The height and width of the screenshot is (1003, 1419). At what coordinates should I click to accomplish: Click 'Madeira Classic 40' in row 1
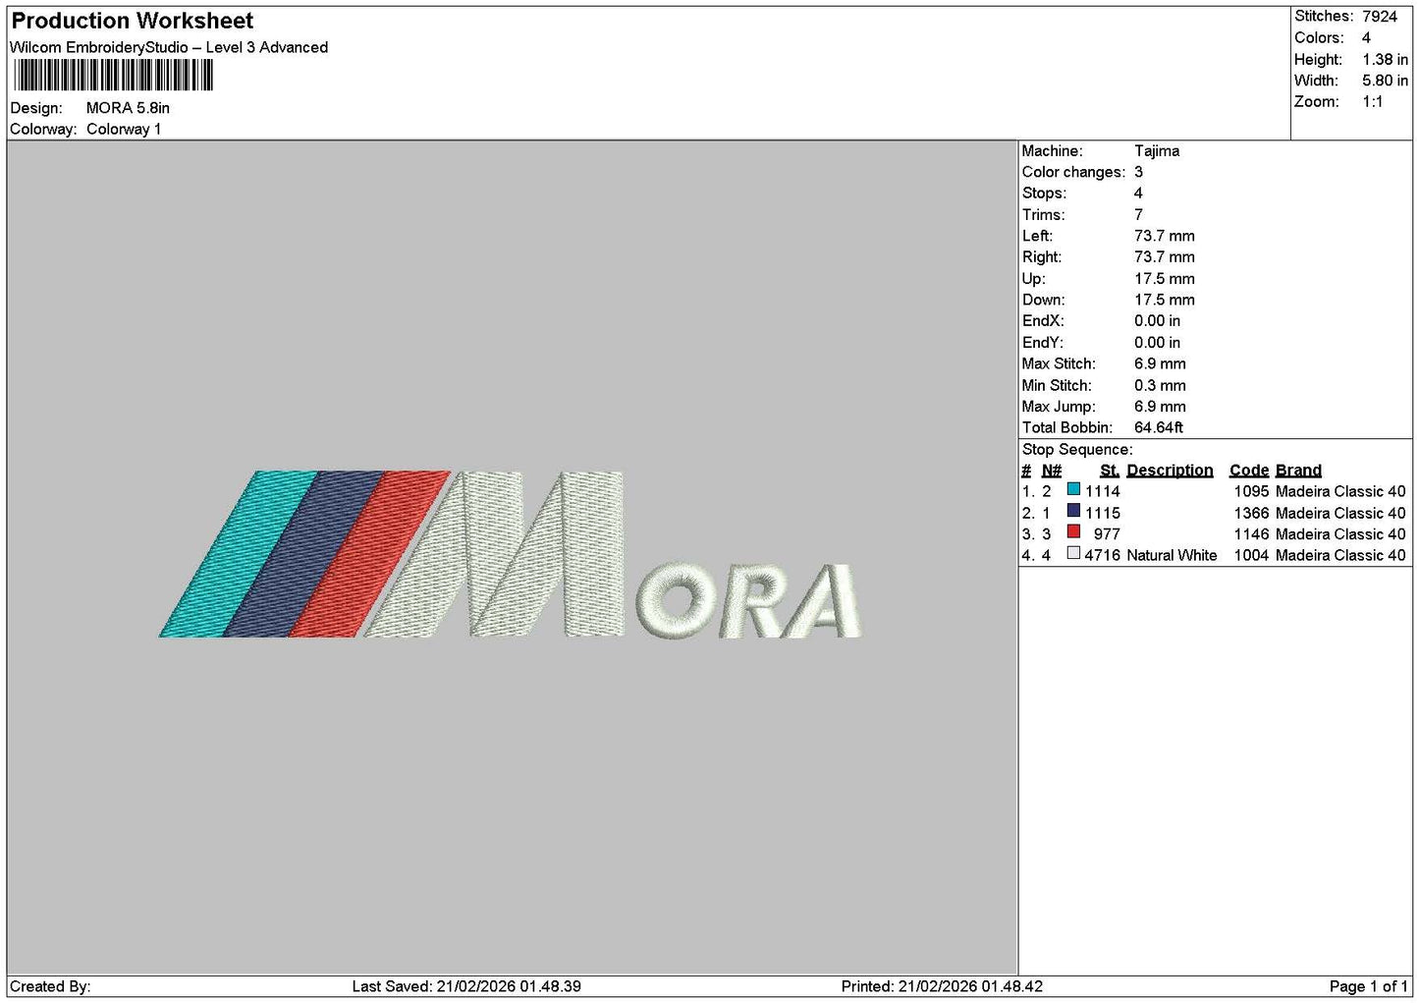click(x=1340, y=491)
